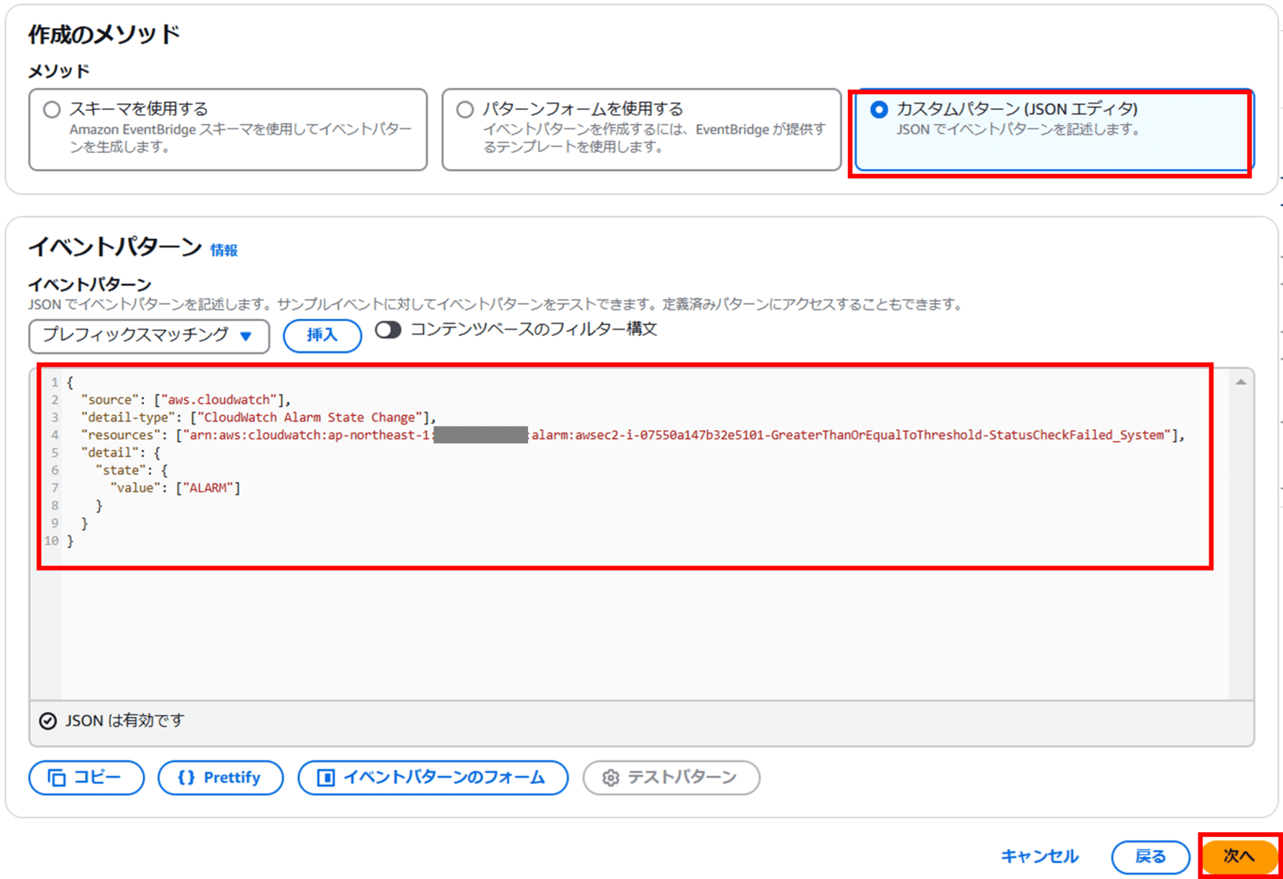Click the JSON は有効です status text
The image size is (1283, 879).
point(125,721)
